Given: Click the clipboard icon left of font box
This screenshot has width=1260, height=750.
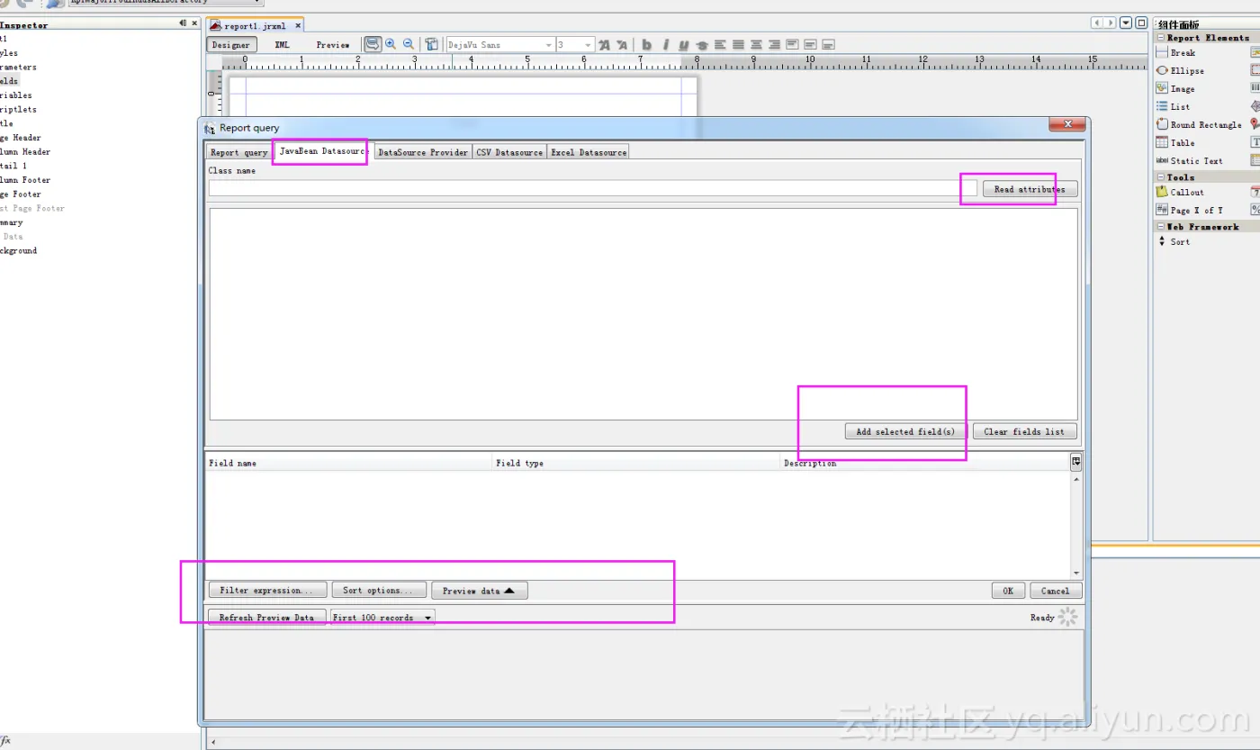Looking at the screenshot, I should 432,44.
